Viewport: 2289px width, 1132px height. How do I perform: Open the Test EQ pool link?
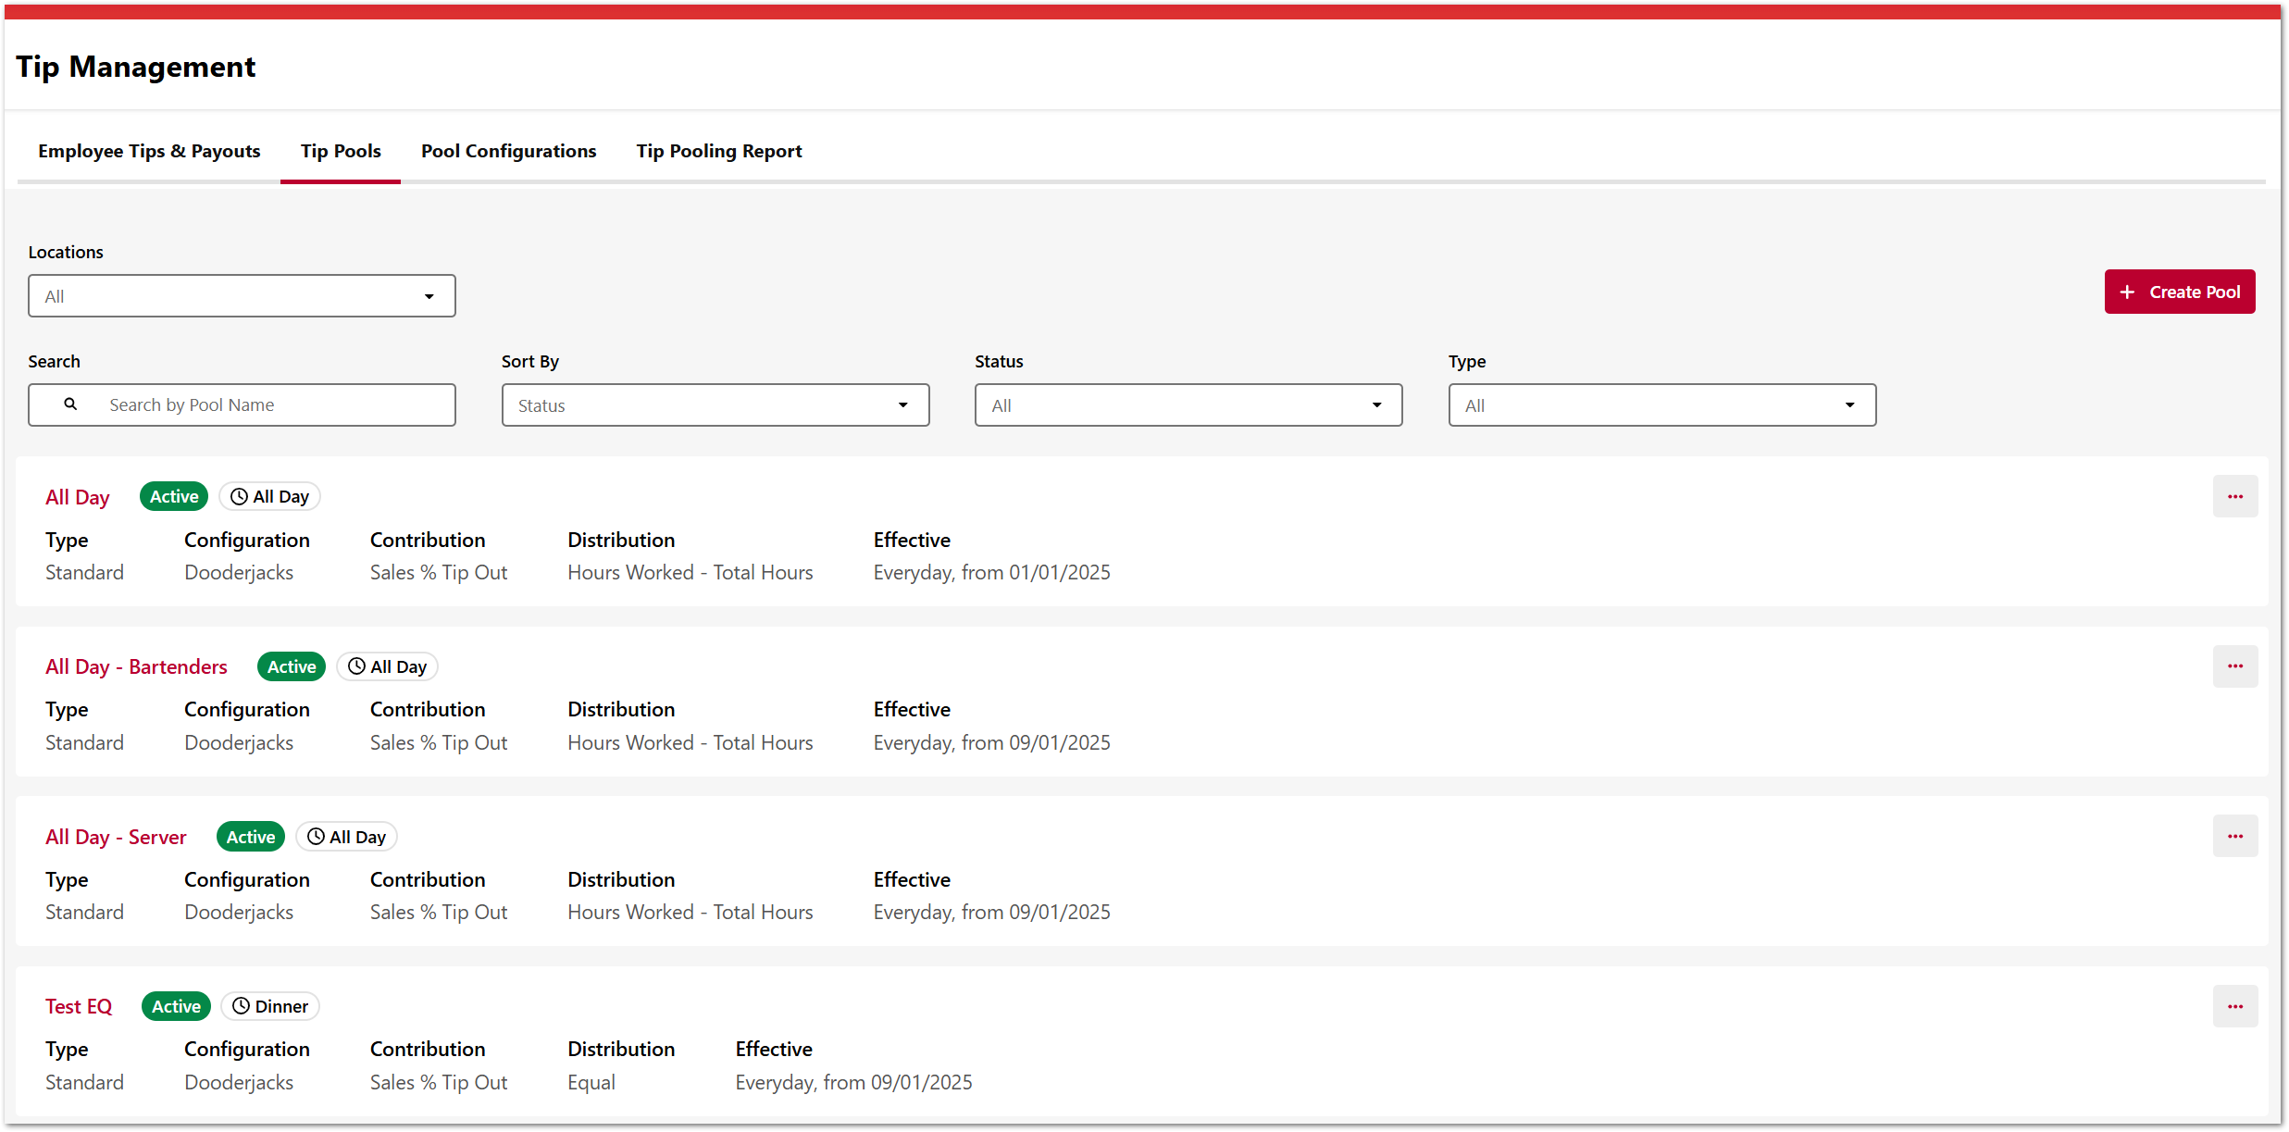click(79, 1006)
